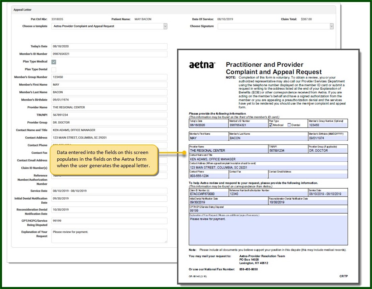Click the Today's Date field in Appeal Letter panel
Viewport: 372px width, 289px height.
109,46
